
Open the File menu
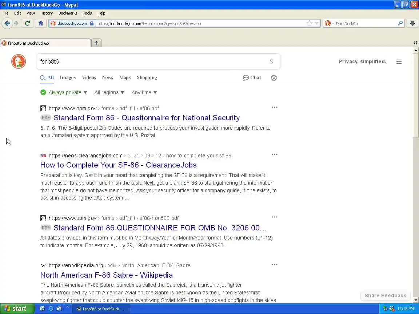[5, 13]
